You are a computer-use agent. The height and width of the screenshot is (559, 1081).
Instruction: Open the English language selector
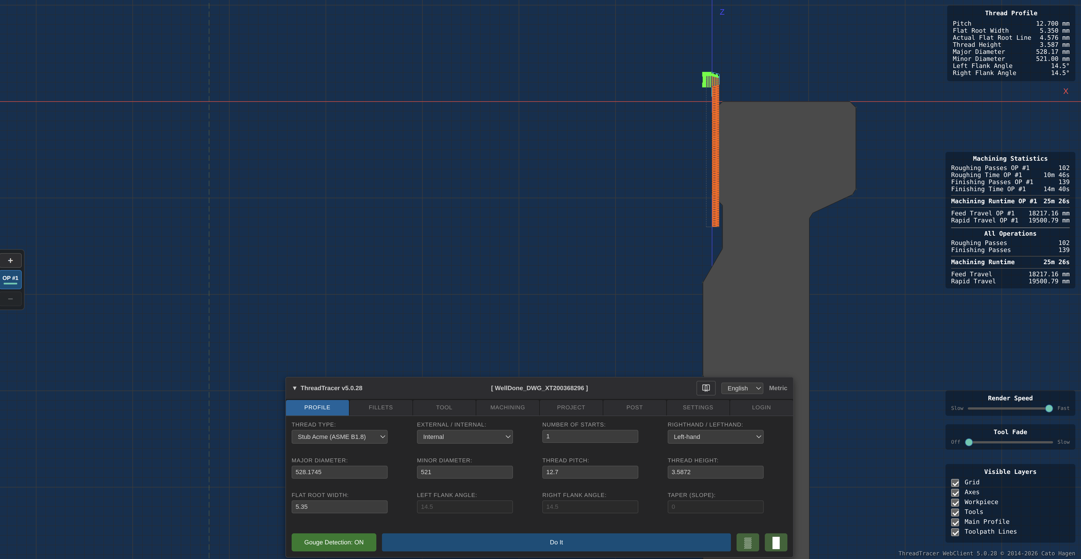point(741,388)
